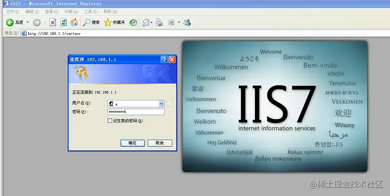
Task: Click the 确定 button
Action: (133, 143)
